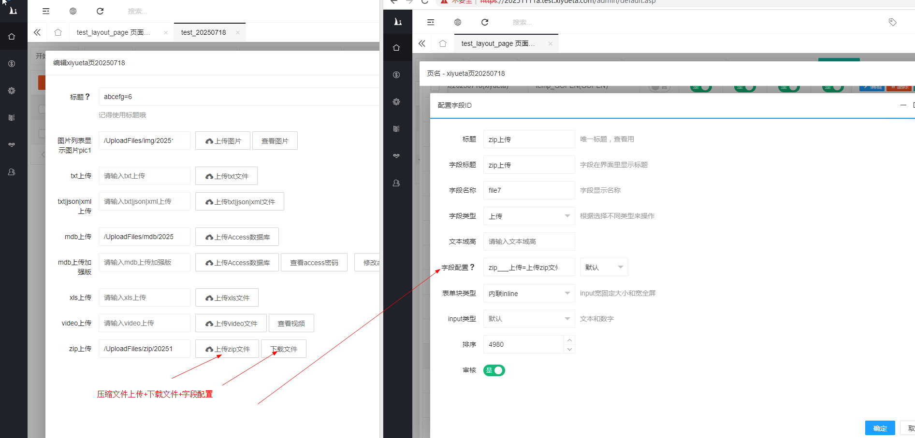The image size is (915, 438).
Task: Open the input类型 默认 dropdown
Action: [529, 319]
